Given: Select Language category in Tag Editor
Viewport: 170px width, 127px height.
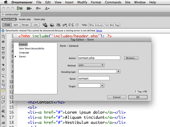Looking at the screenshot, I should point(24,53).
